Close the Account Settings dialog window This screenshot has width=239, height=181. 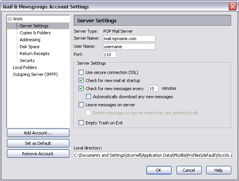point(232,7)
